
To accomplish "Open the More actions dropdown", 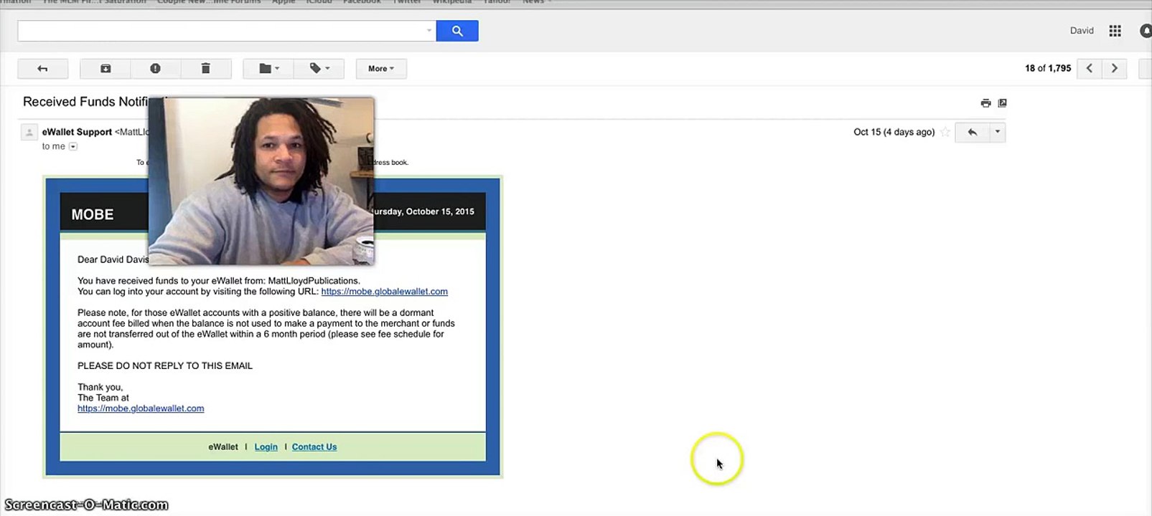I will 381,69.
